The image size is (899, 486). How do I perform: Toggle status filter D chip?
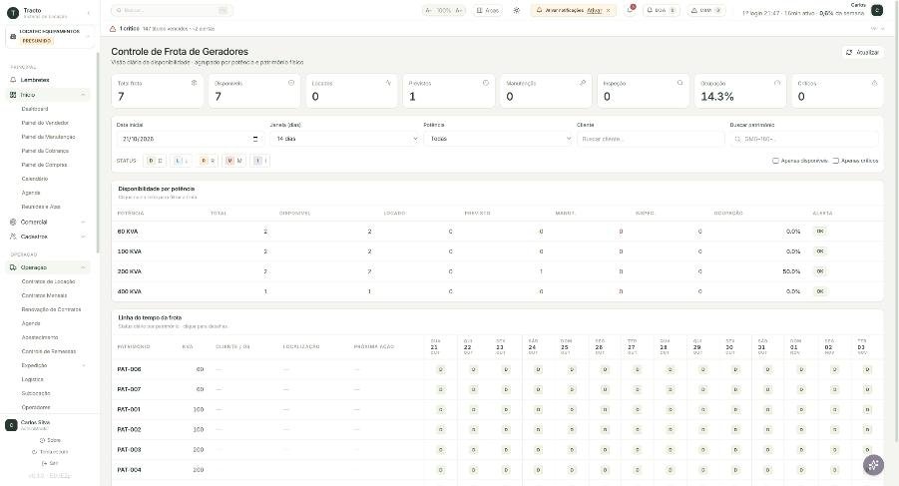click(x=155, y=161)
